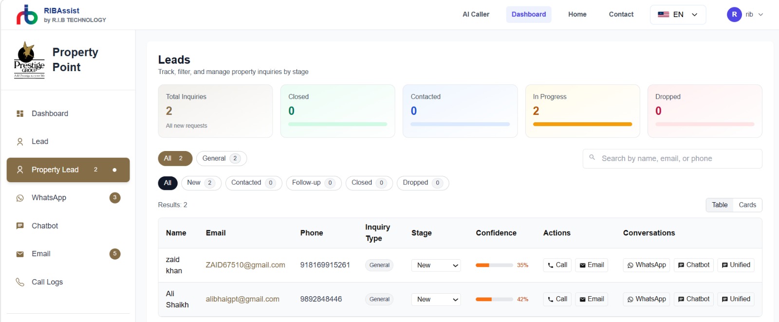Email zaid khan via action button

tap(592, 265)
